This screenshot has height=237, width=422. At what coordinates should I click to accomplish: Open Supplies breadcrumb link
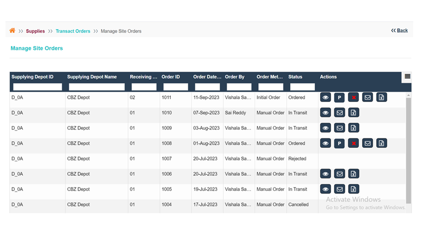pyautogui.click(x=35, y=31)
